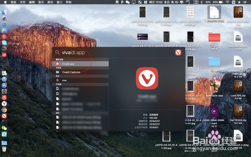Select the red cc folder on desktop

pos(214,37)
